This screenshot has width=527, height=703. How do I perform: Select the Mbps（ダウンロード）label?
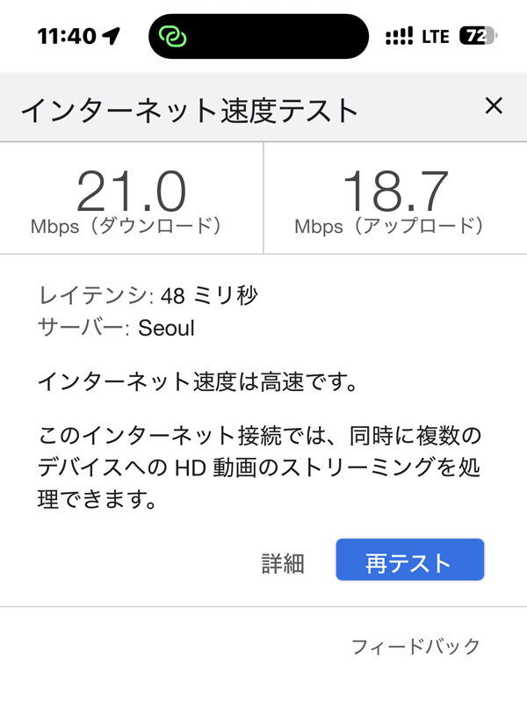[126, 226]
